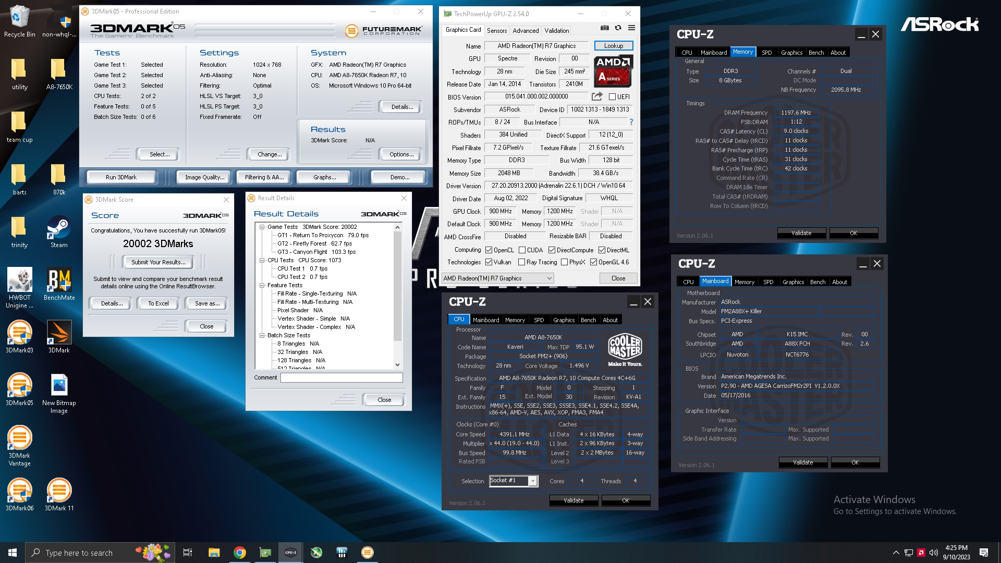Open 3DMark03 desktop shortcut
The width and height of the screenshot is (1001, 563).
19,337
